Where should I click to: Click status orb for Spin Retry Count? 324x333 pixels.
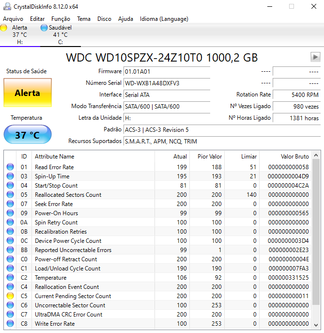click(x=10, y=222)
